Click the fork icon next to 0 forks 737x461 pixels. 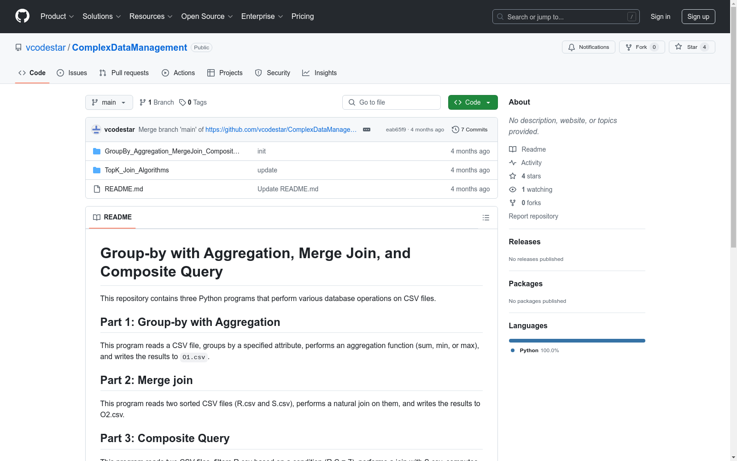(513, 203)
